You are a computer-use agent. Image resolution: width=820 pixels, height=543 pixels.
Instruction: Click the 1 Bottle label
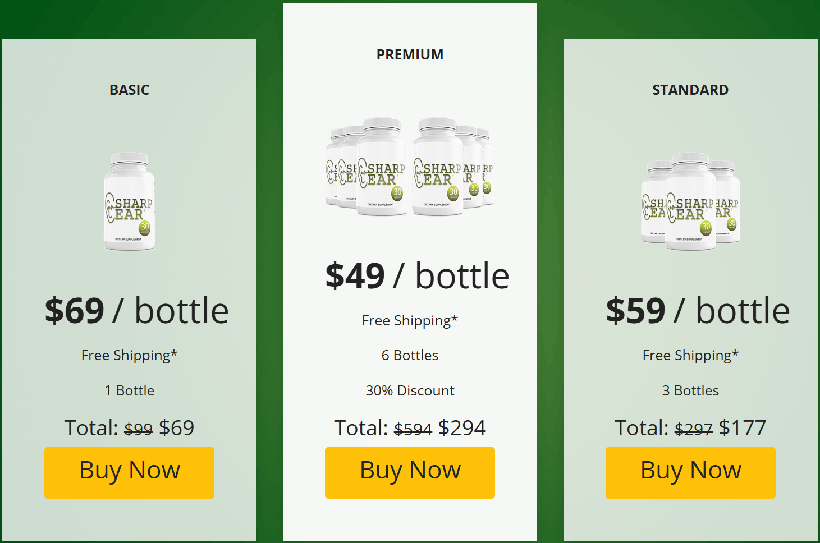(x=129, y=390)
